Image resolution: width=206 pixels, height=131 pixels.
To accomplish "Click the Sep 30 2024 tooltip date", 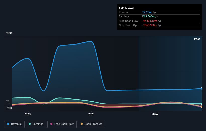I will click(126, 8).
